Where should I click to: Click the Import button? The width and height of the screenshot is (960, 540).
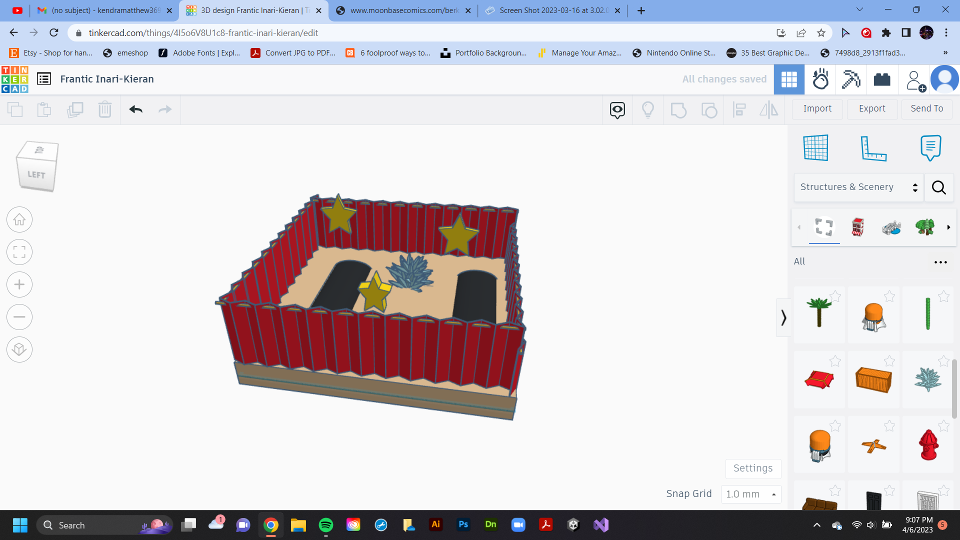point(817,108)
